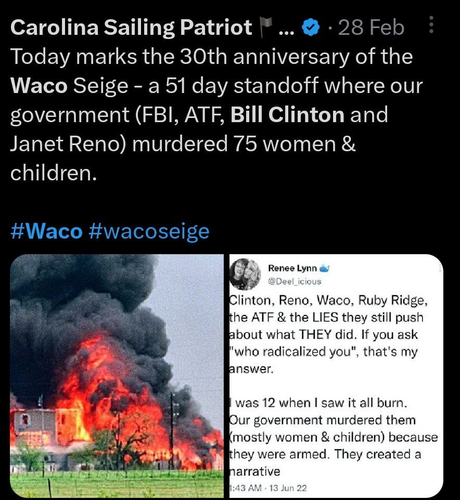
Task: Open the #wacoseige hashtag
Action: (149, 231)
